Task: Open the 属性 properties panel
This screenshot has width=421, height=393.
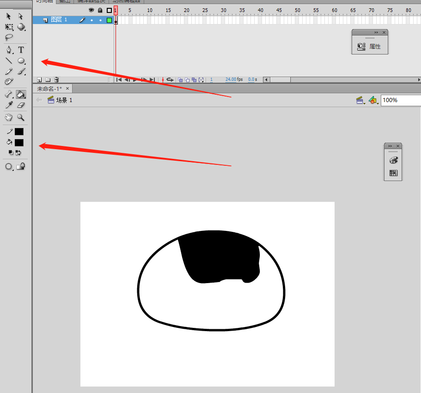Action: [x=369, y=46]
